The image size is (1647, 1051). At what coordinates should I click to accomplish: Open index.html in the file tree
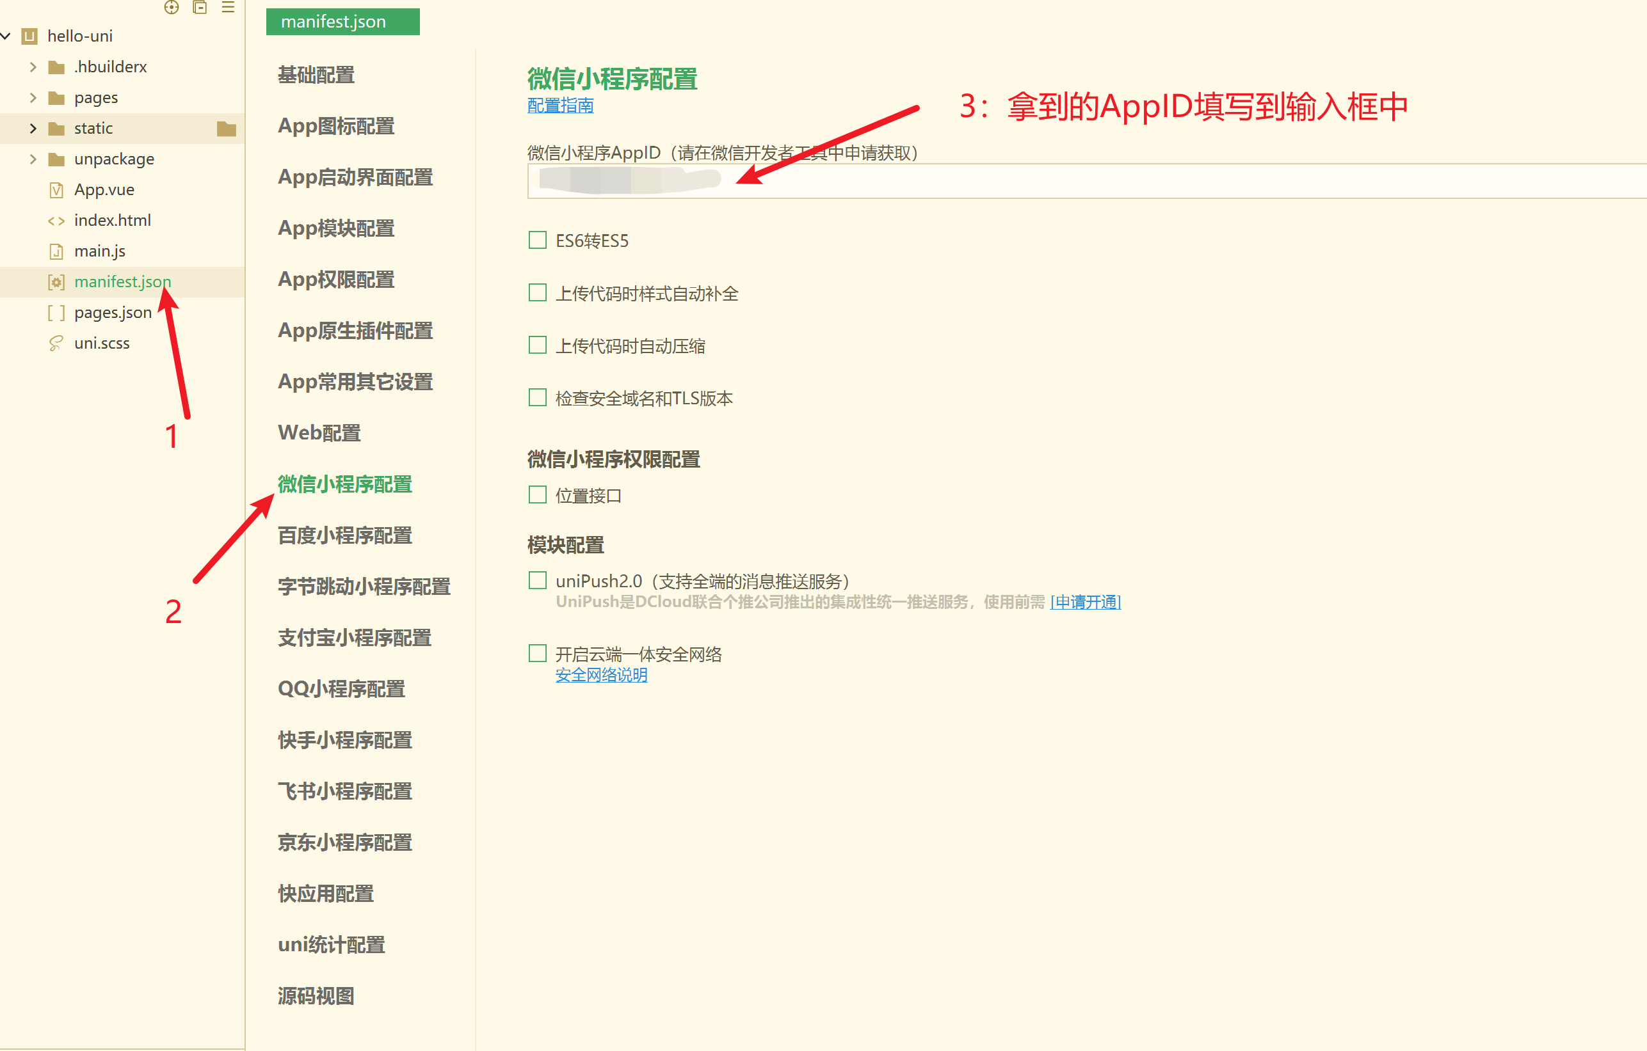[112, 221]
